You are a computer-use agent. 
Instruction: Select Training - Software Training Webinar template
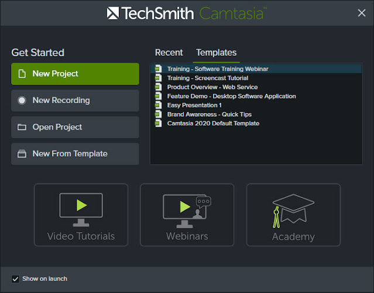tap(256, 69)
